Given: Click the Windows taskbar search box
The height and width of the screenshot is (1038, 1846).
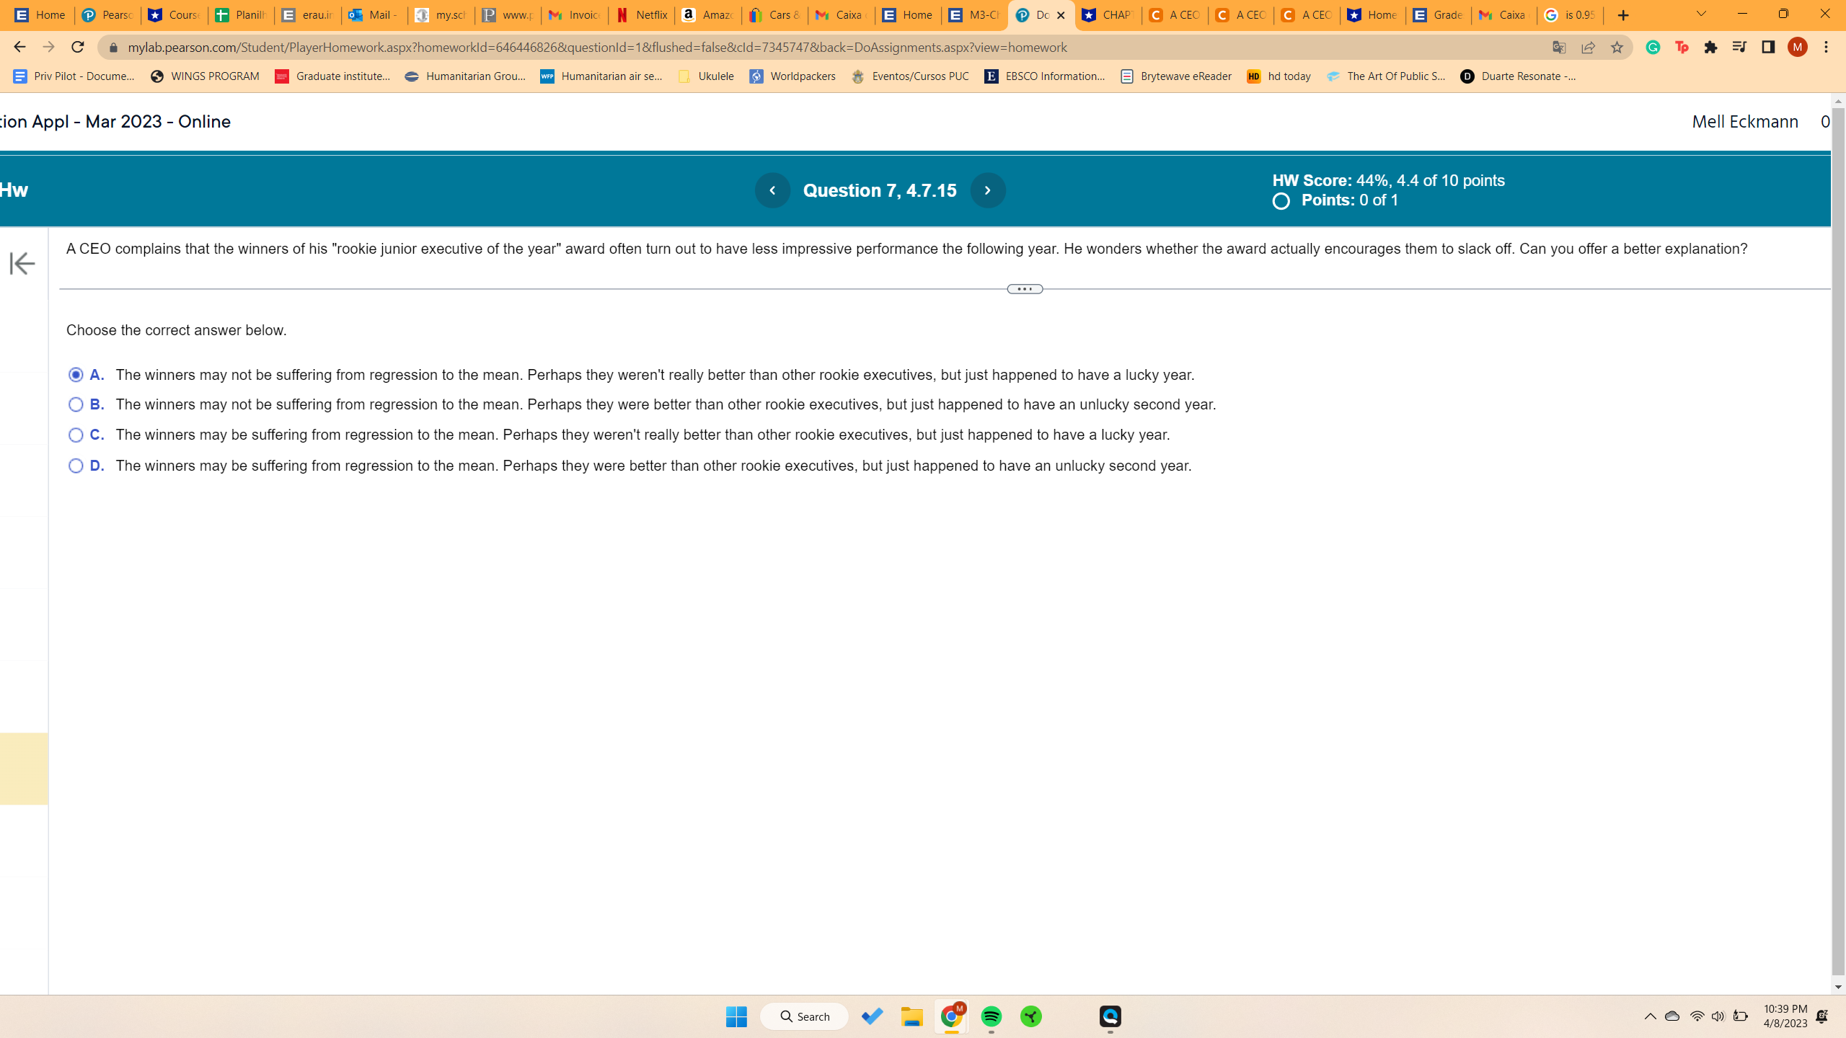Looking at the screenshot, I should pyautogui.click(x=805, y=1016).
